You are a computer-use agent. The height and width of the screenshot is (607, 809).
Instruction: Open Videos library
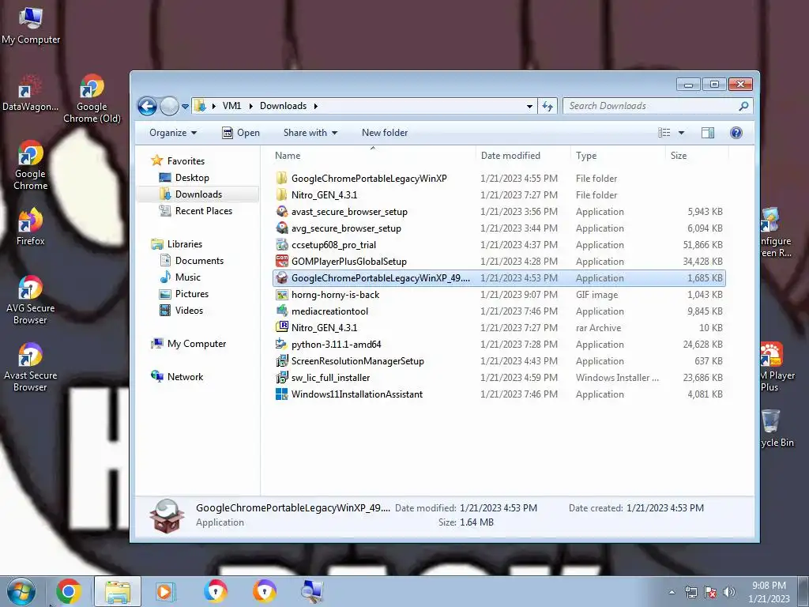(189, 310)
